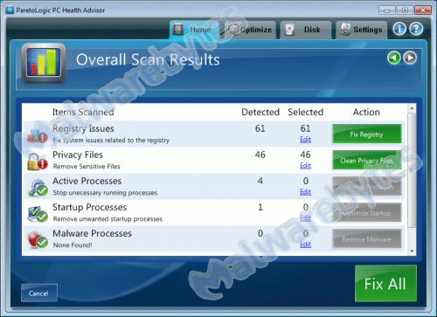437x317 pixels.
Task: Click the Malware Processes shield icon
Action: [38, 240]
